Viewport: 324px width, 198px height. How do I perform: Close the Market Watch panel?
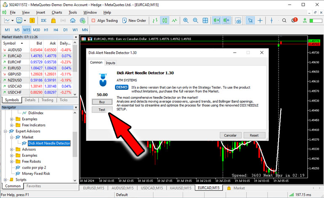[76, 37]
